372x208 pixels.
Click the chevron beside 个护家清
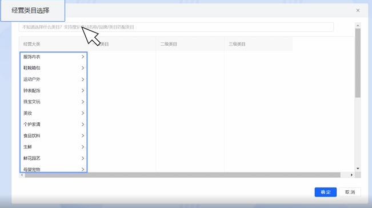point(83,124)
